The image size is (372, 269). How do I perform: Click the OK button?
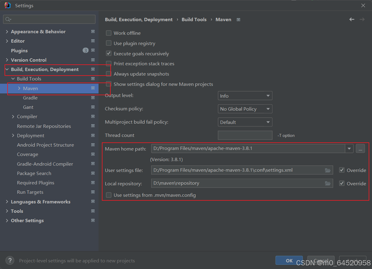coord(289,261)
